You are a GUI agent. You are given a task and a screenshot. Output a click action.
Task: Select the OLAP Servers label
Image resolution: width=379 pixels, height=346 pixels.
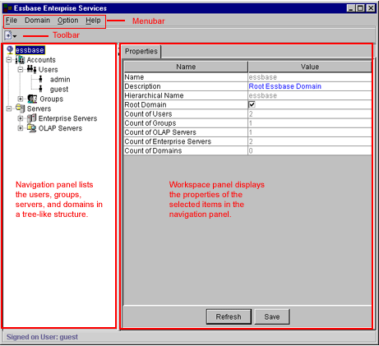[x=60, y=128]
